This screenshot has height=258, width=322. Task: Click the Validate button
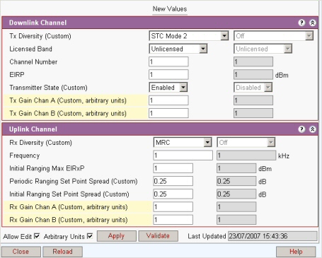pos(158,236)
